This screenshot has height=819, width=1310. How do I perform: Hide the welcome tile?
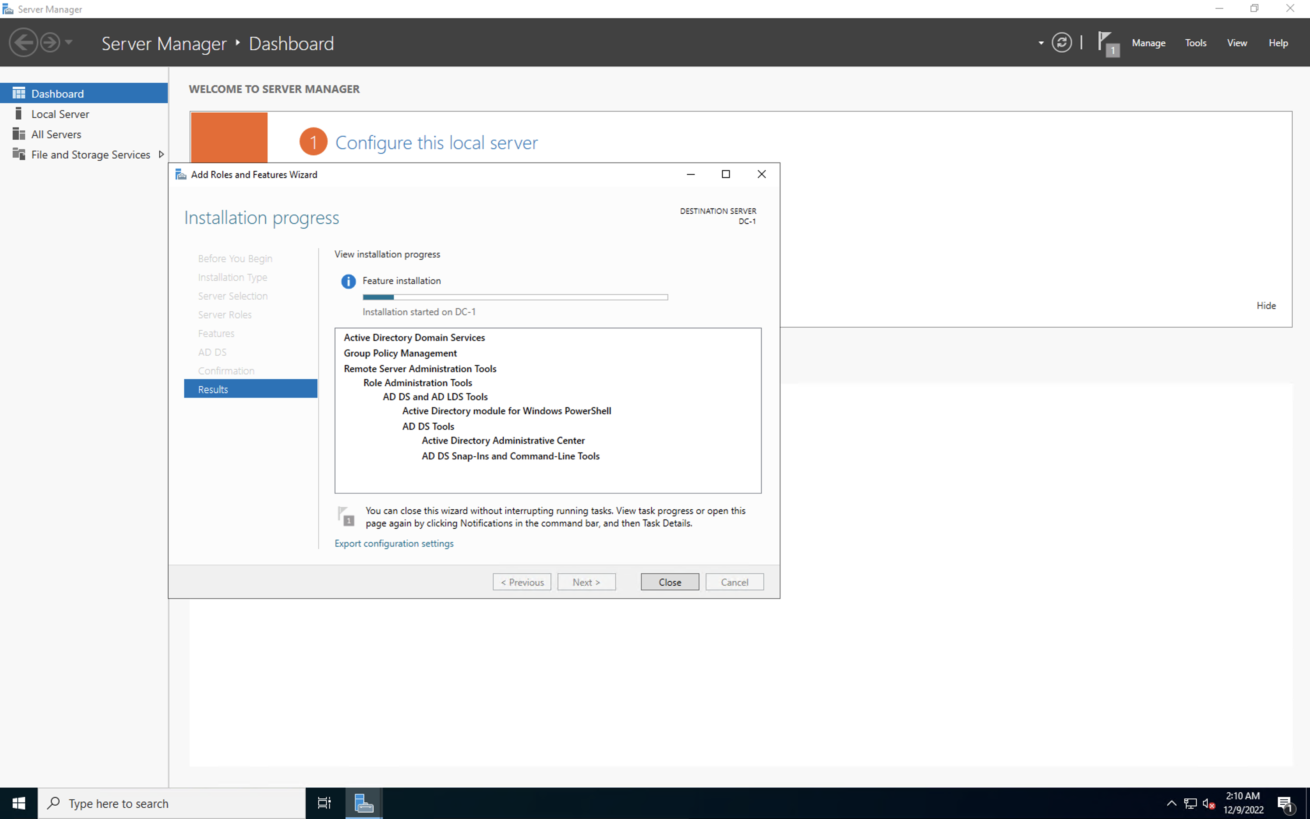1266,305
